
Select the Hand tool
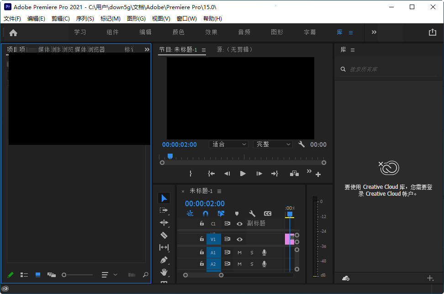(164, 272)
